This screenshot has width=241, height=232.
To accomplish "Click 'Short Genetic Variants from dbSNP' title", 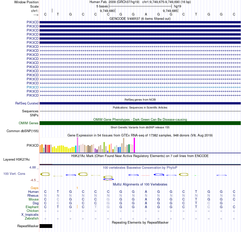I will (140, 128).
